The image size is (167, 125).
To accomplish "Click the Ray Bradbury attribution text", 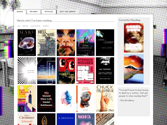I will pyautogui.click(x=126, y=100).
